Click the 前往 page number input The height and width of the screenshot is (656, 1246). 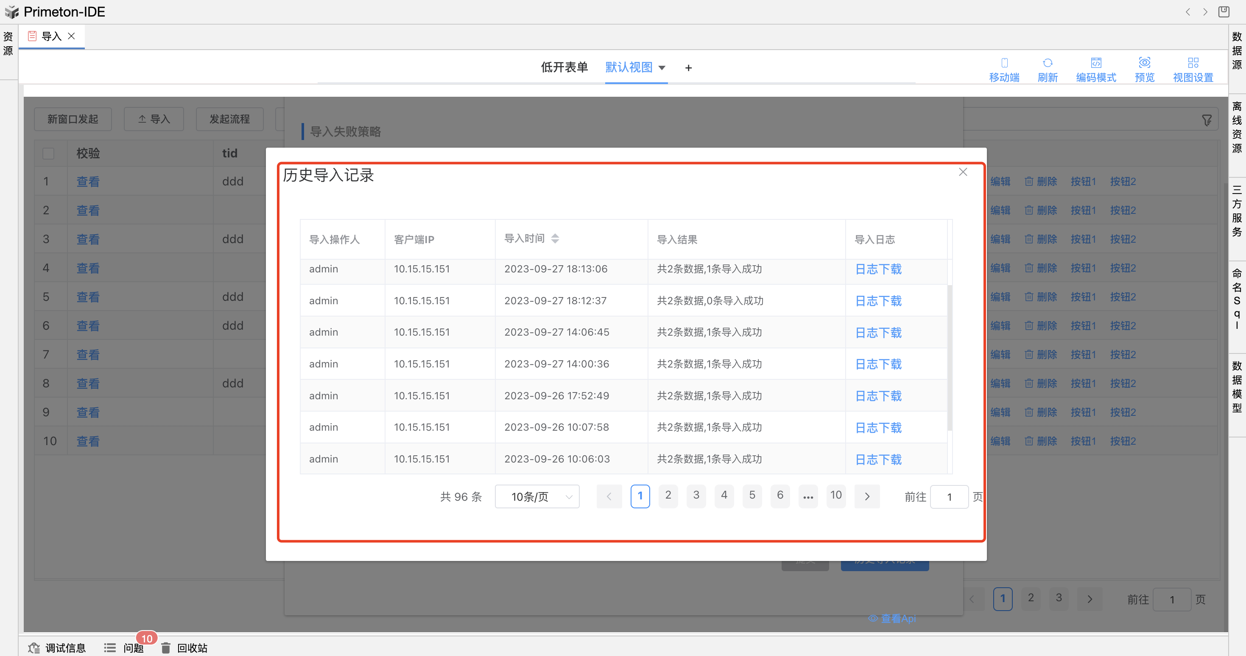[949, 497]
